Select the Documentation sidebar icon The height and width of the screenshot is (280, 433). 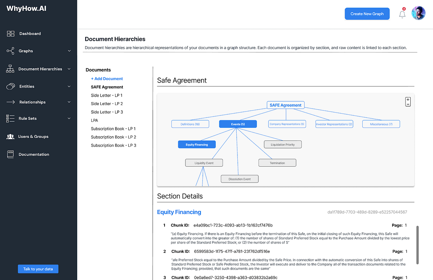tap(9, 154)
